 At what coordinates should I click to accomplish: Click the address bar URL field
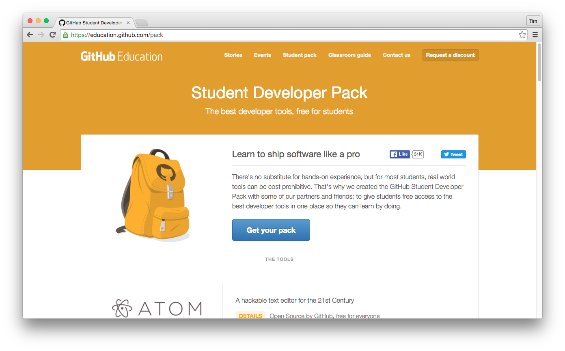click(x=294, y=35)
